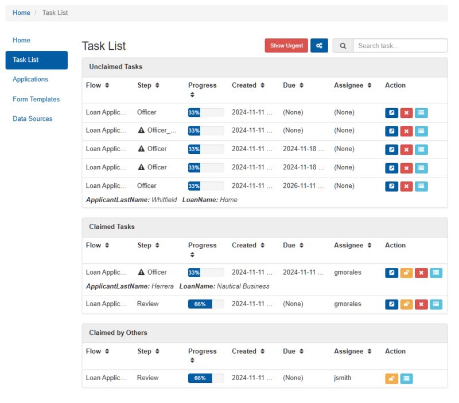Sort Claimed by Others table by Assignee

click(x=369, y=351)
